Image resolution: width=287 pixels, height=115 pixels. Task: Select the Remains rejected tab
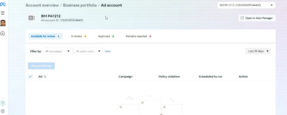[138, 36]
